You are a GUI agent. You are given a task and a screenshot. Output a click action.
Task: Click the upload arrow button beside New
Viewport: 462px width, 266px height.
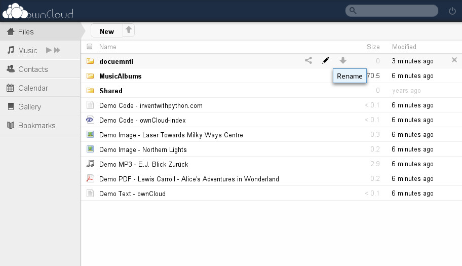click(x=129, y=30)
